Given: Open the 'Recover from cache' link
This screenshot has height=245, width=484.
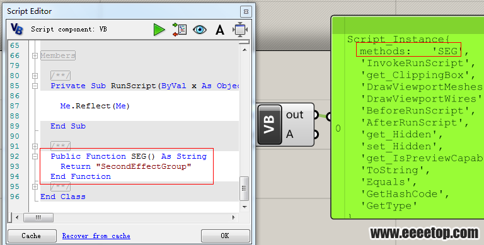Looking at the screenshot, I should point(96,236).
